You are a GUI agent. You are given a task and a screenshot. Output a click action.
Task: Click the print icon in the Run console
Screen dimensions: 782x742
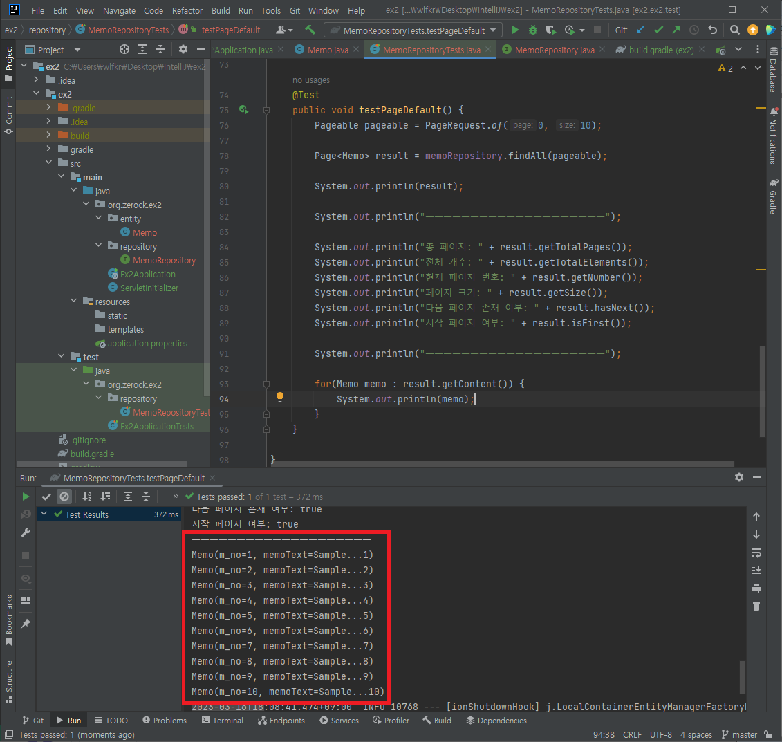point(756,589)
